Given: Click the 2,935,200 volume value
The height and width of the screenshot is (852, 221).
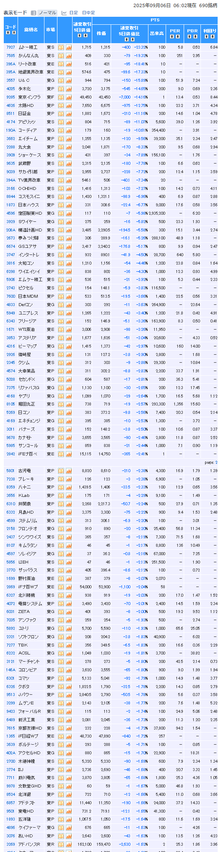Looking at the screenshot, I should (157, 213).
